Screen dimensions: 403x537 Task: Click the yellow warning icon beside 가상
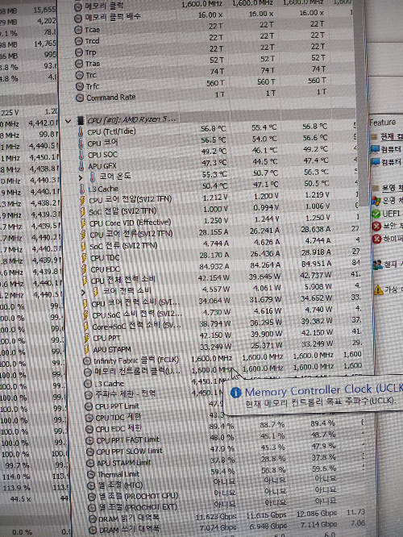tap(378, 290)
